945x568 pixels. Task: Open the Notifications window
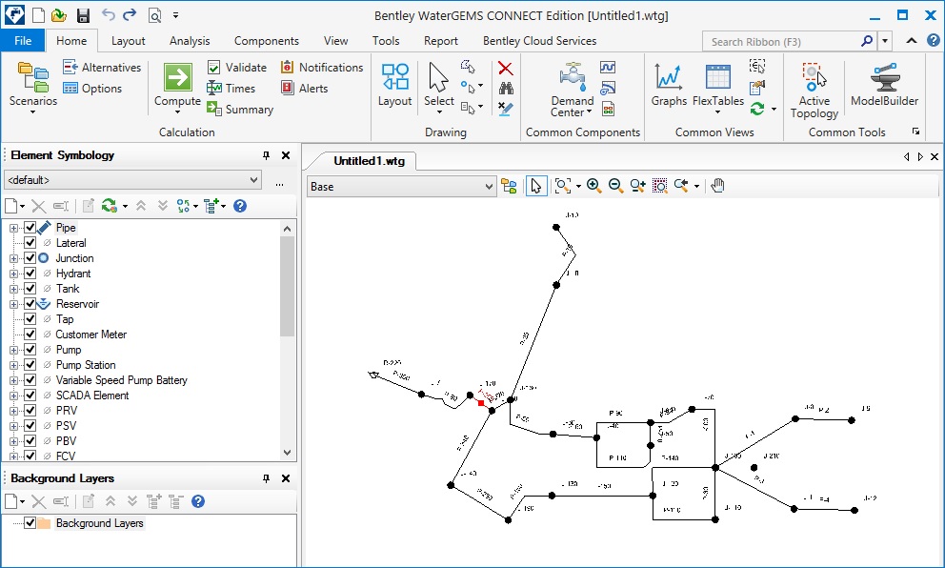pos(322,68)
